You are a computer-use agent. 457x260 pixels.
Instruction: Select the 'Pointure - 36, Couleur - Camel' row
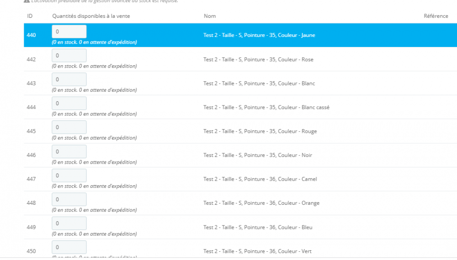260,179
